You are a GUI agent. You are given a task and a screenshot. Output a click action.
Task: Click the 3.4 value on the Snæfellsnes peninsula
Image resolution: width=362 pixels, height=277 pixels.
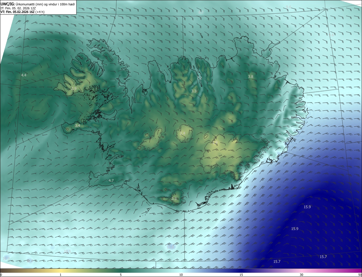[77, 125]
